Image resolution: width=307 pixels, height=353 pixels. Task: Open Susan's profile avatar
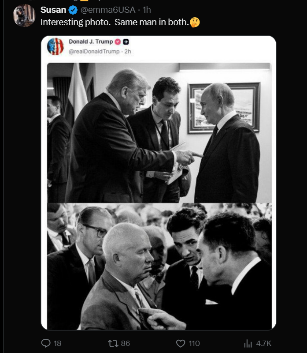[24, 15]
